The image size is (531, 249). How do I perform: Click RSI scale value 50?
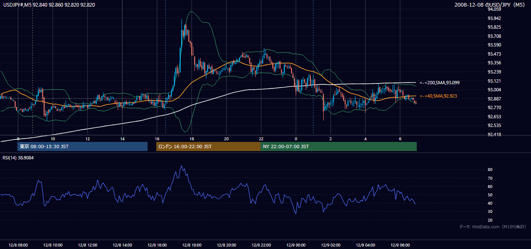(490, 195)
